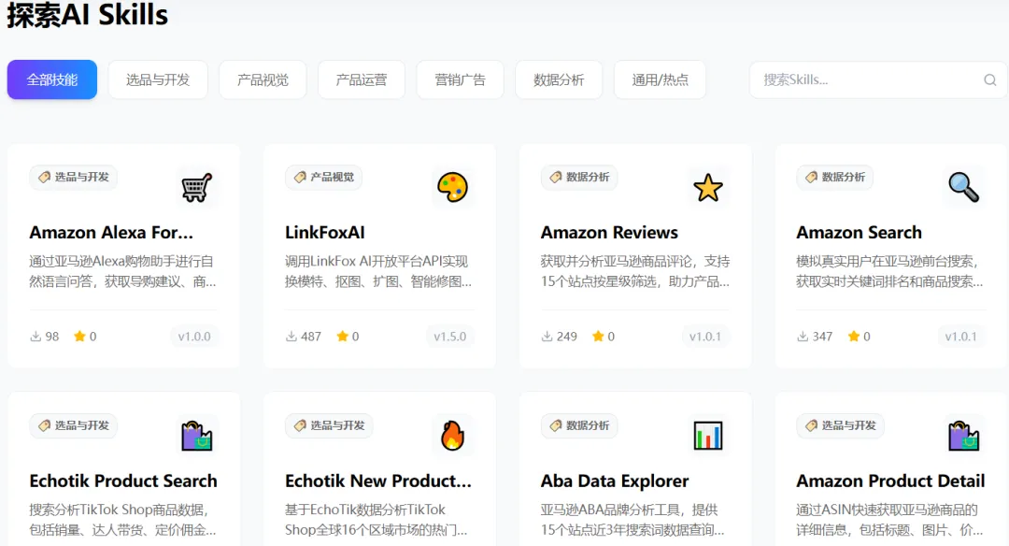
Task: Focus the 搜索Skills search field
Action: pyautogui.click(x=877, y=79)
